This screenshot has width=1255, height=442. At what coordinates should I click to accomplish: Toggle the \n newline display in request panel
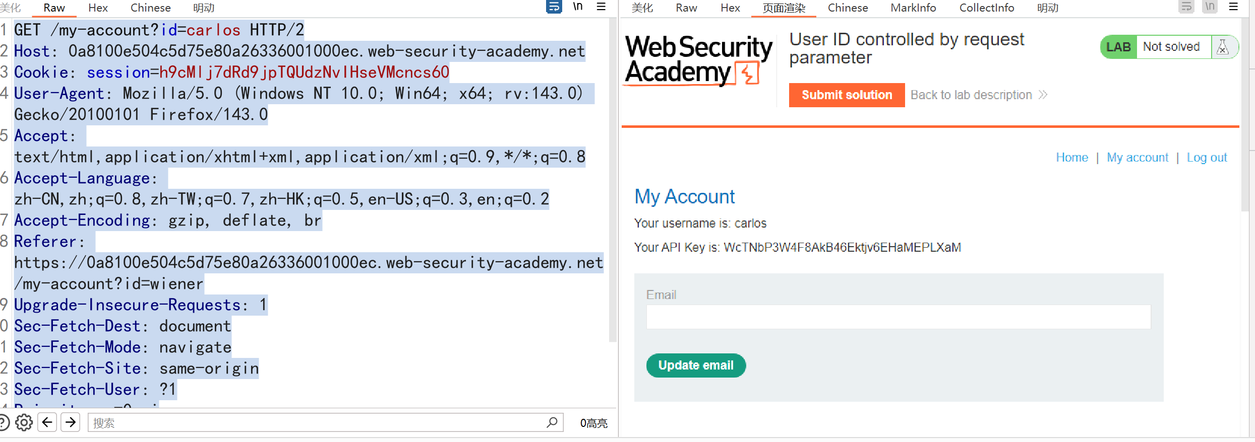tap(578, 7)
